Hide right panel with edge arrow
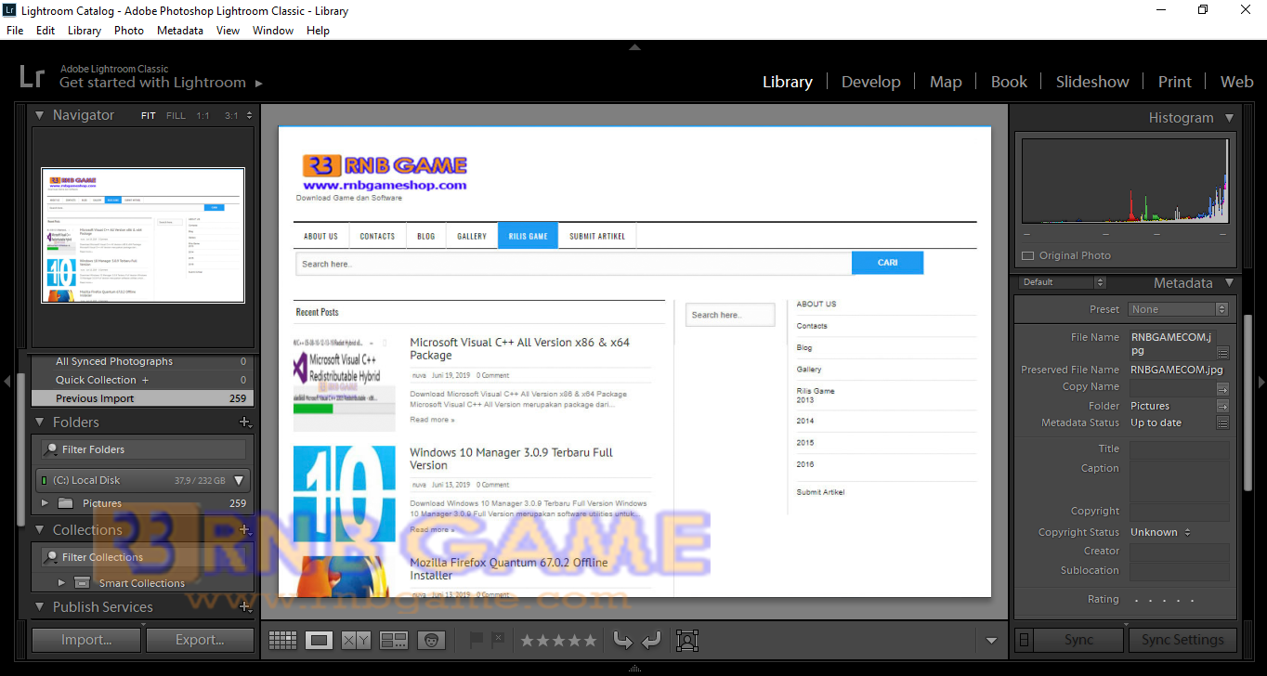Viewport: 1267px width, 676px height. (1260, 382)
